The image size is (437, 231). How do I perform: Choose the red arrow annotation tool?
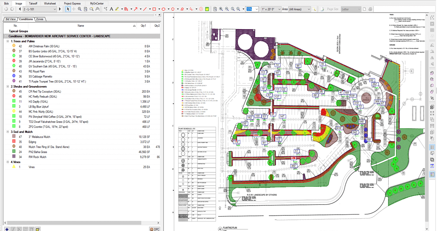point(136,9)
